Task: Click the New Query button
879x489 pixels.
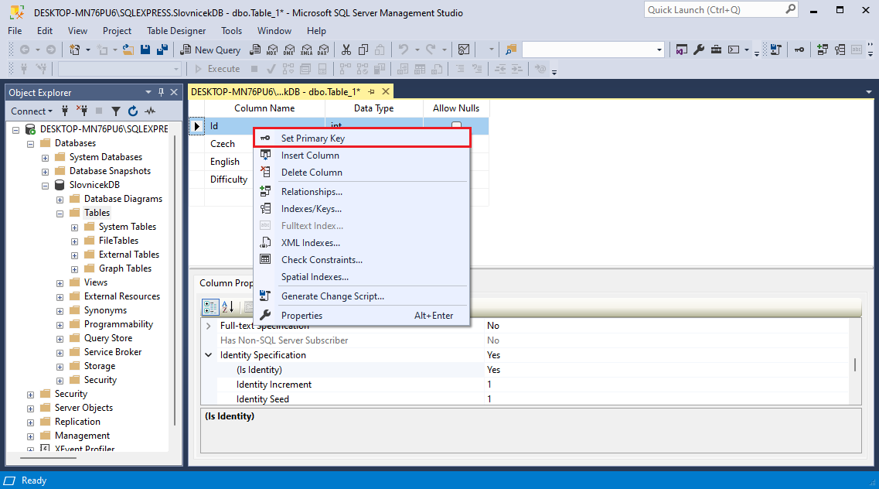Action: pyautogui.click(x=211, y=50)
